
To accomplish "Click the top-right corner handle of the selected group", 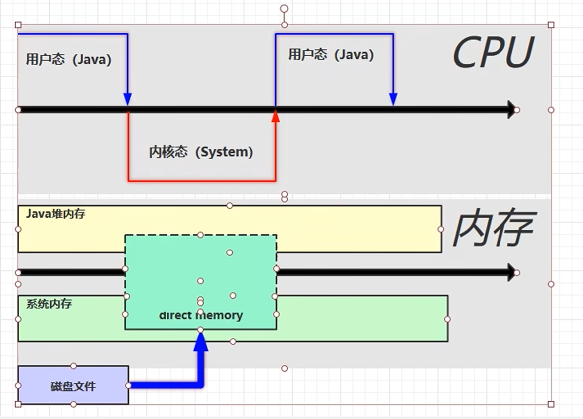I will [551, 25].
